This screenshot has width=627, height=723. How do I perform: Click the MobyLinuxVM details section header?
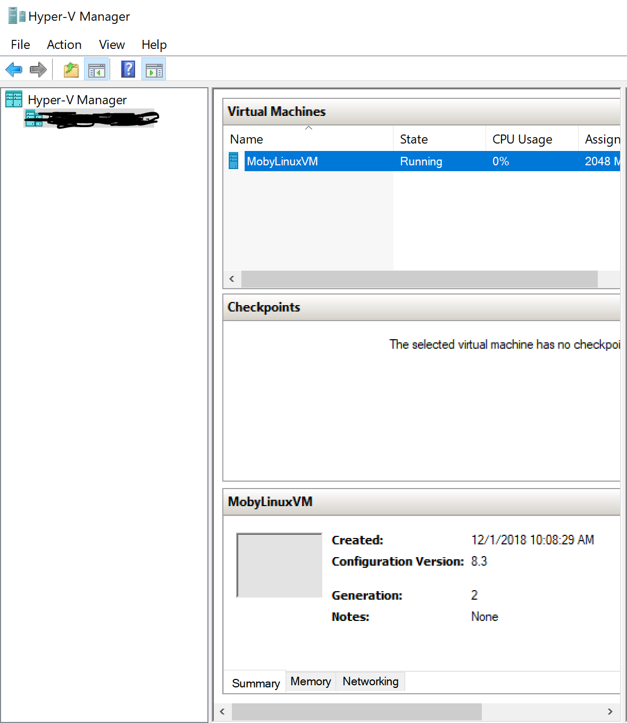point(422,502)
